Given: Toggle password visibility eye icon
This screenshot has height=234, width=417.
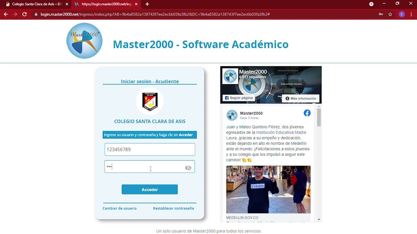Looking at the screenshot, I should point(188,168).
